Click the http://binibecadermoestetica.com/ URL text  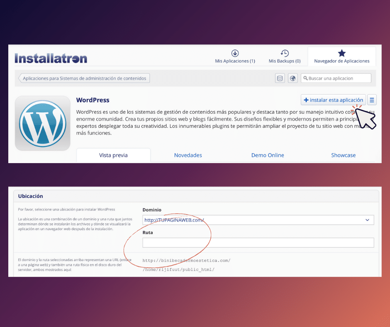pos(186,261)
